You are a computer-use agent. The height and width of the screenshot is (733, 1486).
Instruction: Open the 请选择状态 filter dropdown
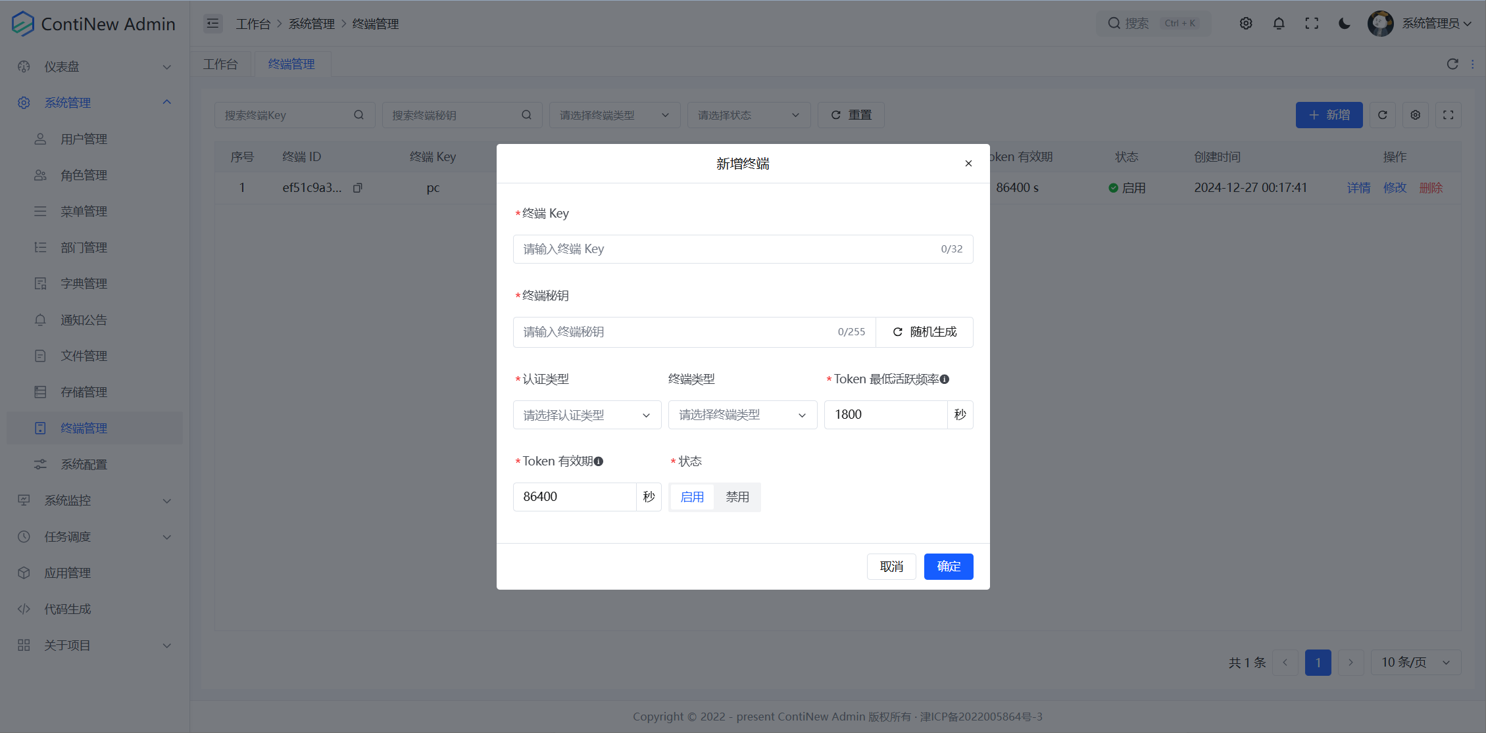pyautogui.click(x=749, y=115)
